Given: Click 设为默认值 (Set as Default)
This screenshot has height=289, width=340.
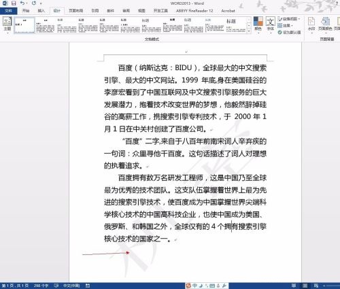Looking at the screenshot, I should point(289,33).
